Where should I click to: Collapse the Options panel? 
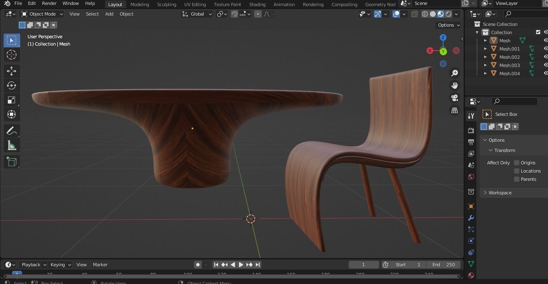pyautogui.click(x=485, y=140)
